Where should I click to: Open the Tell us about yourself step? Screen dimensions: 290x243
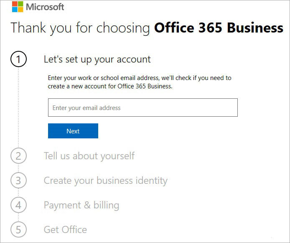point(89,156)
